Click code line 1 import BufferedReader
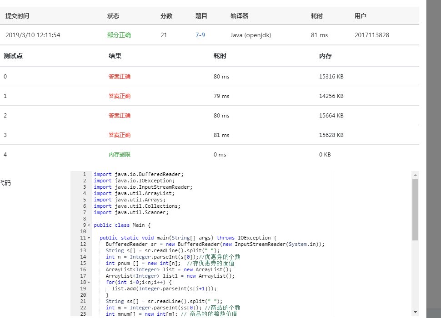Image resolution: width=441 pixels, height=318 pixels. click(138, 174)
